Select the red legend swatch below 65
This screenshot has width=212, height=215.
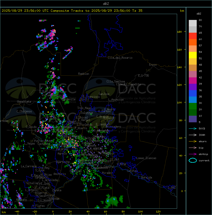[193, 36]
